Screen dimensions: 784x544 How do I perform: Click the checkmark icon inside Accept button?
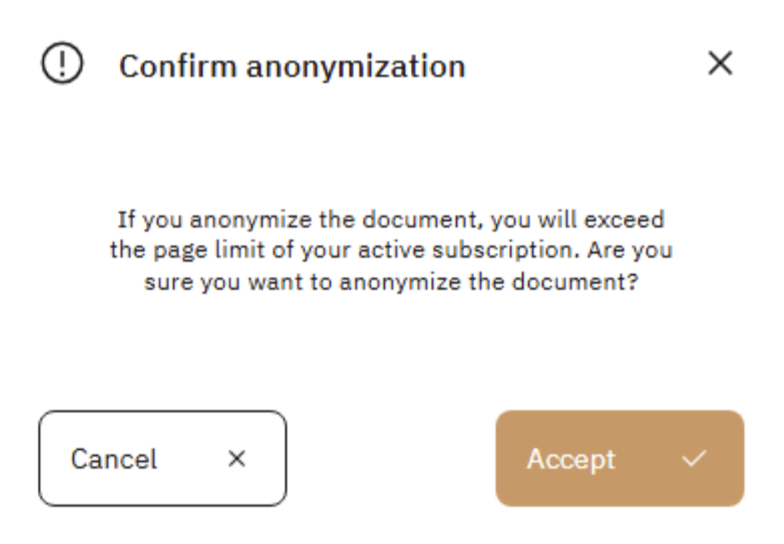[x=694, y=459]
